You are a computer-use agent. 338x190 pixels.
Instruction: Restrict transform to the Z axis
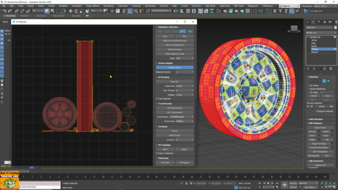coord(286,11)
